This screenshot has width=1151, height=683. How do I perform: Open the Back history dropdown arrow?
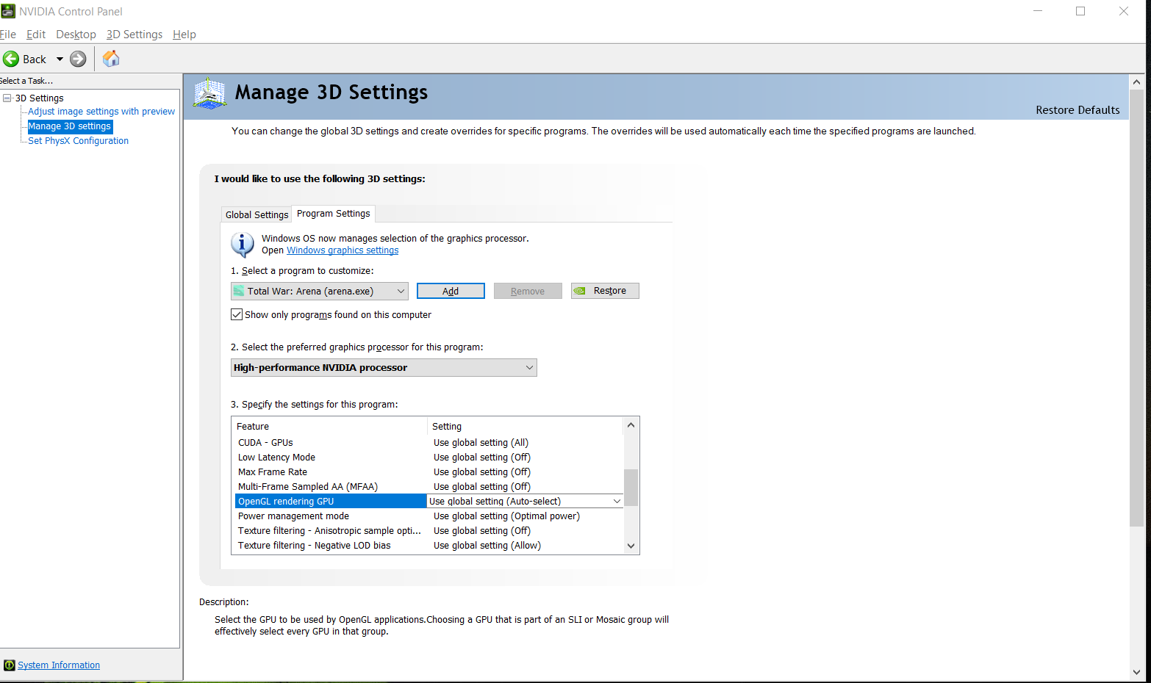60,59
